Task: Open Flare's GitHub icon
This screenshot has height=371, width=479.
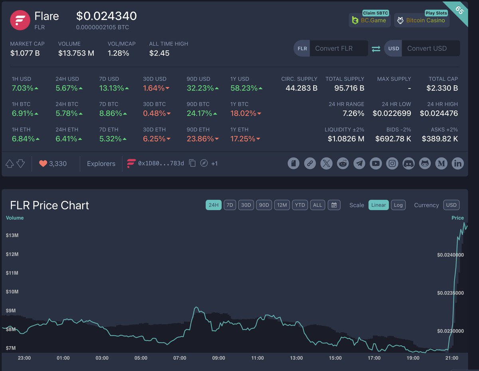Action: pyautogui.click(x=425, y=163)
